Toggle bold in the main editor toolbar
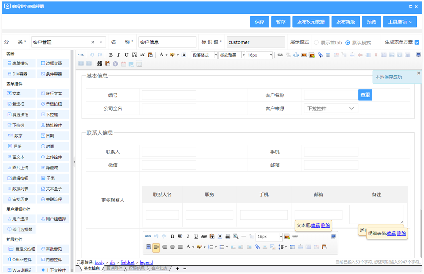Viewport: 424px width, 274px height. pyautogui.click(x=111, y=55)
